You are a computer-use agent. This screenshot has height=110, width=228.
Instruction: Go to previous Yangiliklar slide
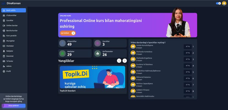click(x=119, y=61)
